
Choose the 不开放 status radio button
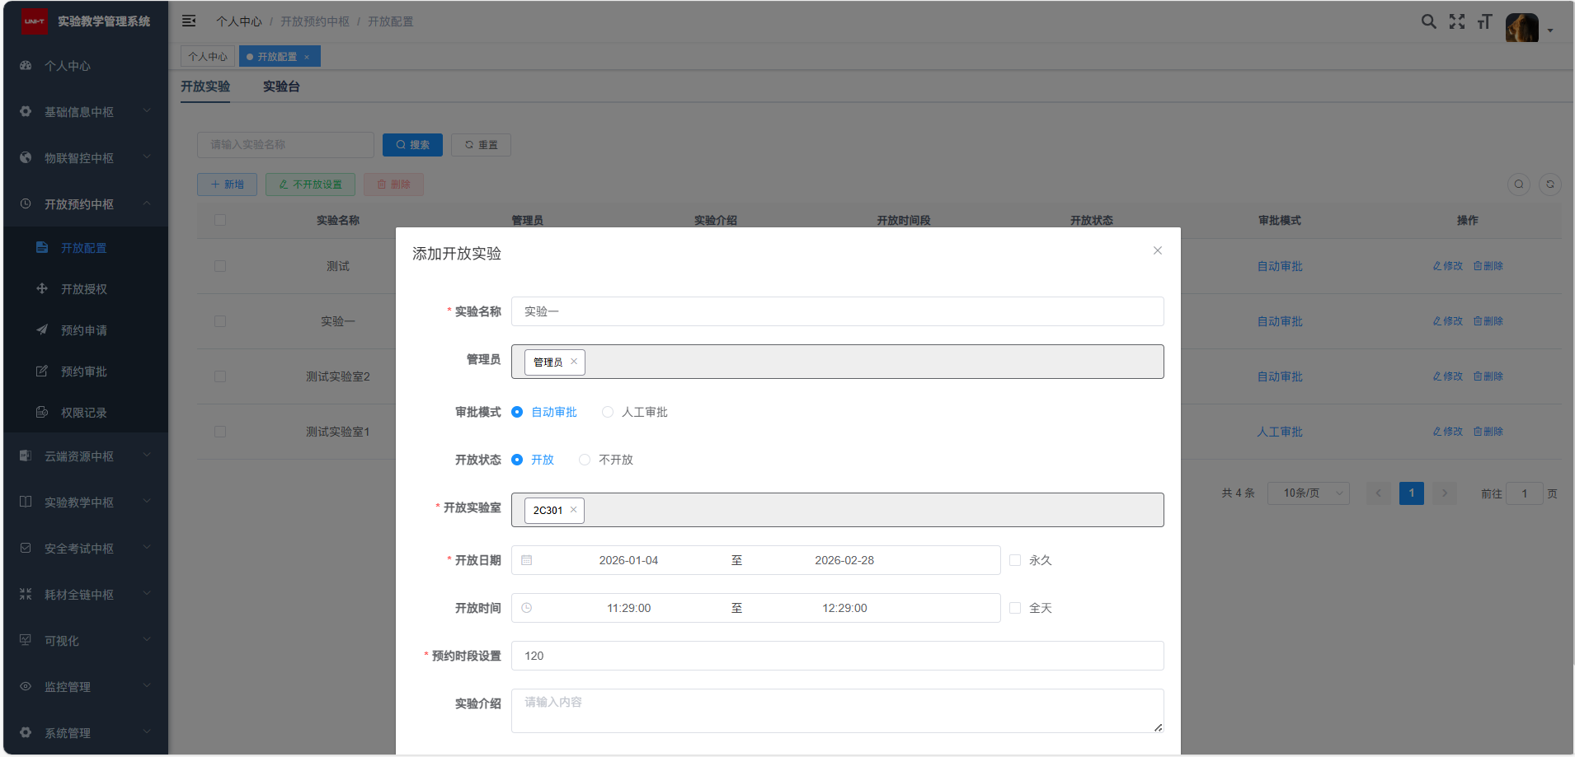[x=585, y=460]
